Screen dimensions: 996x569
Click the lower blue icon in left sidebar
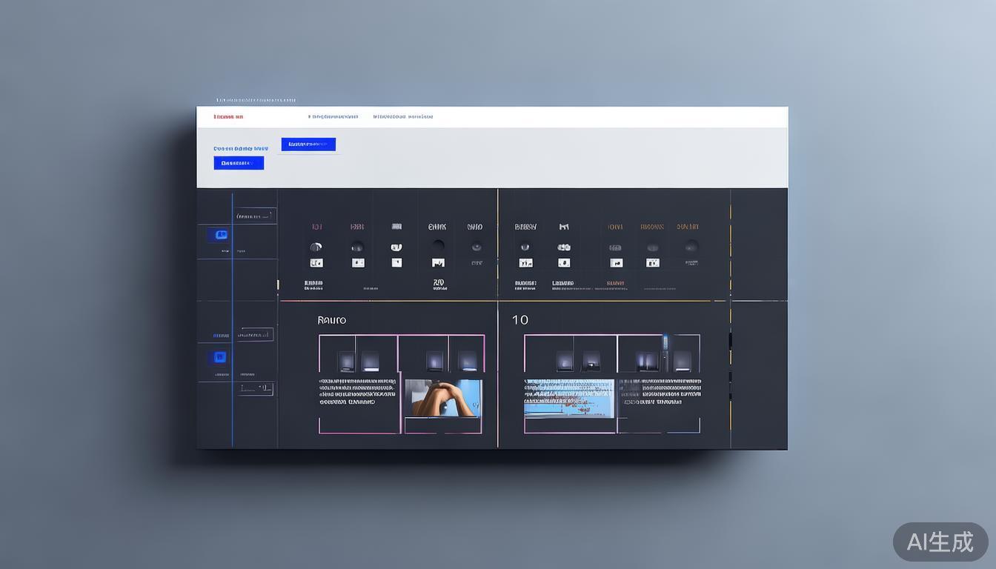219,357
